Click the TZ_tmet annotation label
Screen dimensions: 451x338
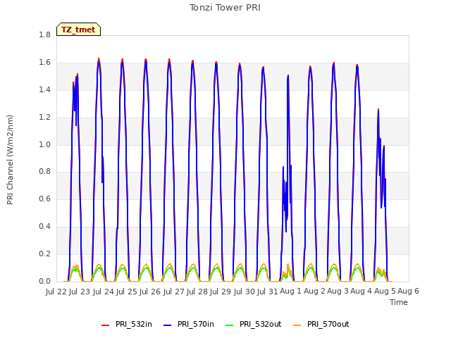(78, 30)
